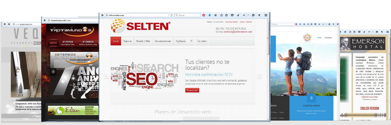Open D' FOTOS section on Trotamundos site
The image size is (391, 125).
click(x=68, y=43)
